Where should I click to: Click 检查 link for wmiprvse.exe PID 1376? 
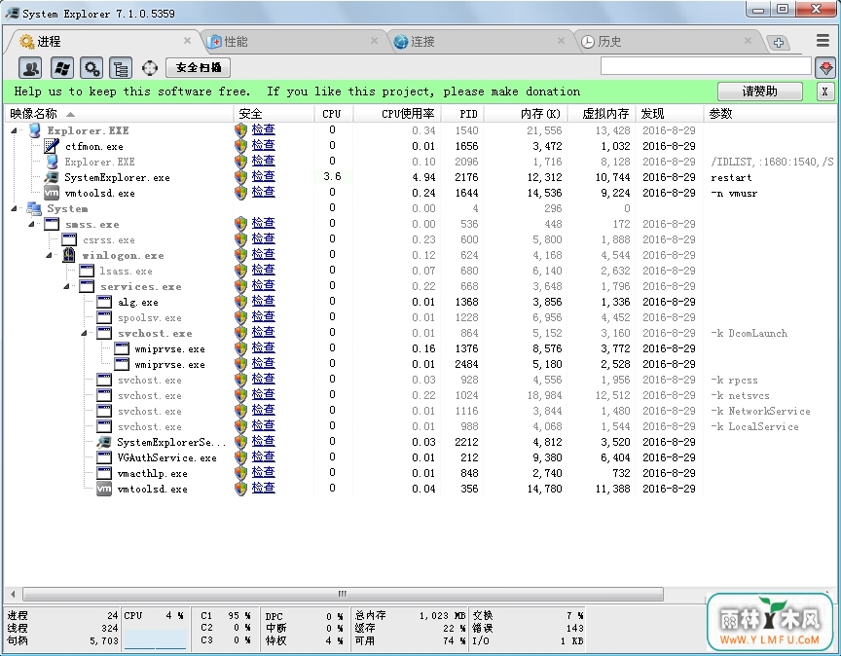click(x=264, y=347)
